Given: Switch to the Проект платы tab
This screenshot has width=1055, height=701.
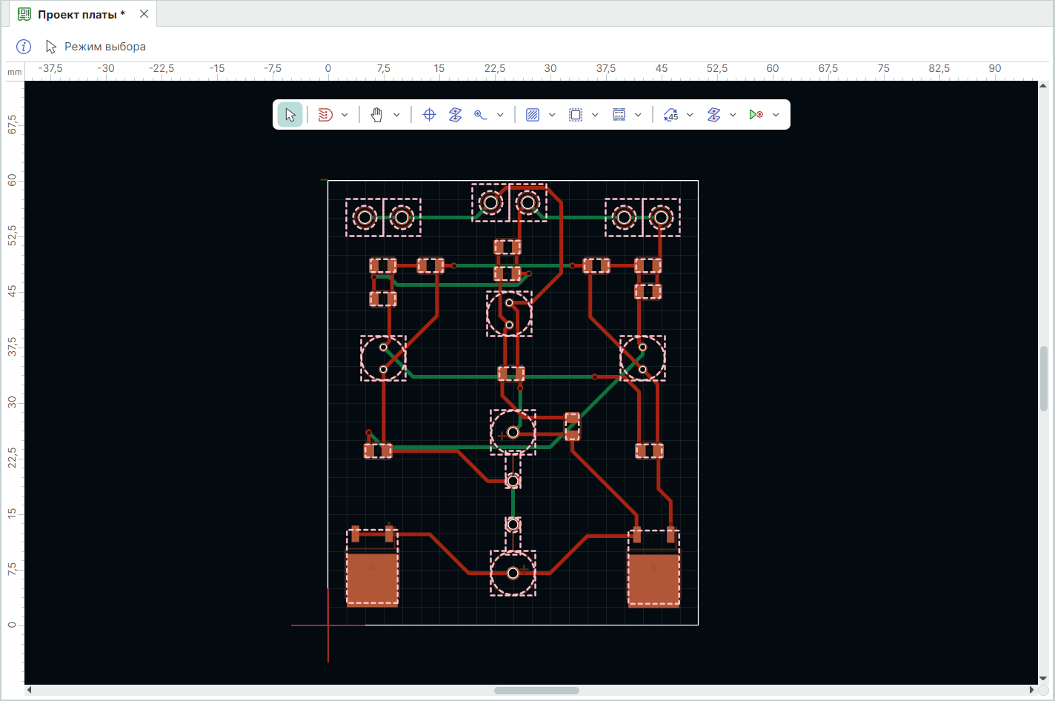Looking at the screenshot, I should point(81,14).
